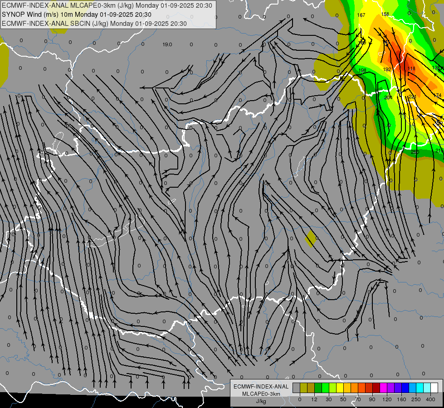Select the map value 192
The image size is (444, 408).
[387, 69]
